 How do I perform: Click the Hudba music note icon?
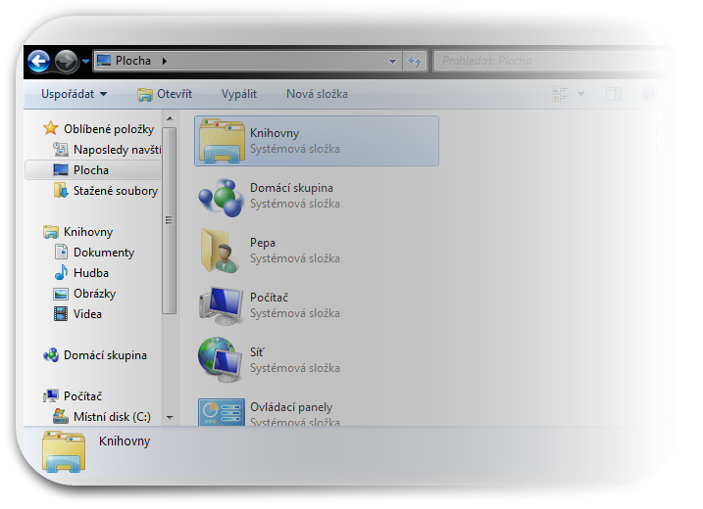pyautogui.click(x=61, y=272)
